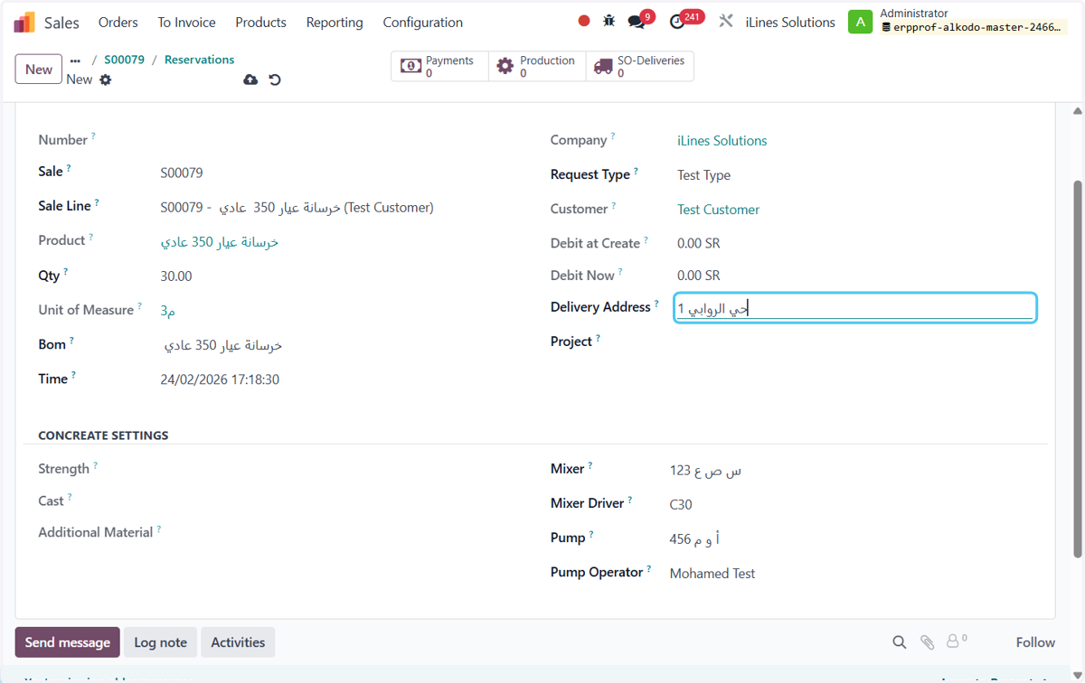The width and height of the screenshot is (1085, 683).
Task: Click the Pump field value أ و م 456
Action: click(x=694, y=538)
